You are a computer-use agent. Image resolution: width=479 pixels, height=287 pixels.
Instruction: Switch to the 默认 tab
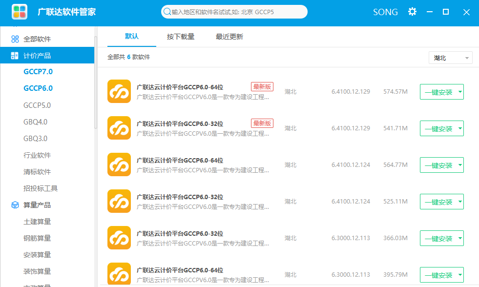click(132, 36)
